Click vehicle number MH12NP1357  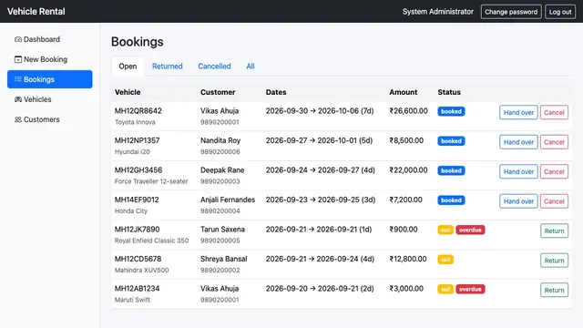click(137, 140)
